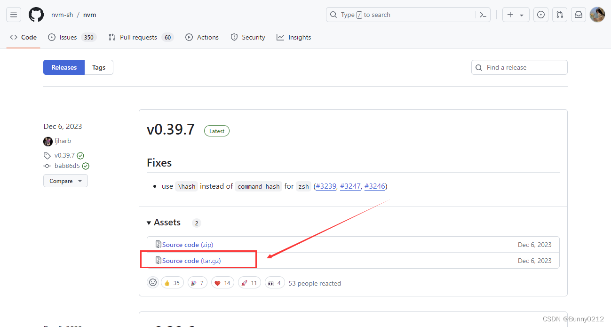Viewport: 611px width, 327px height.
Task: Open pull request #3239 link
Action: (x=326, y=186)
